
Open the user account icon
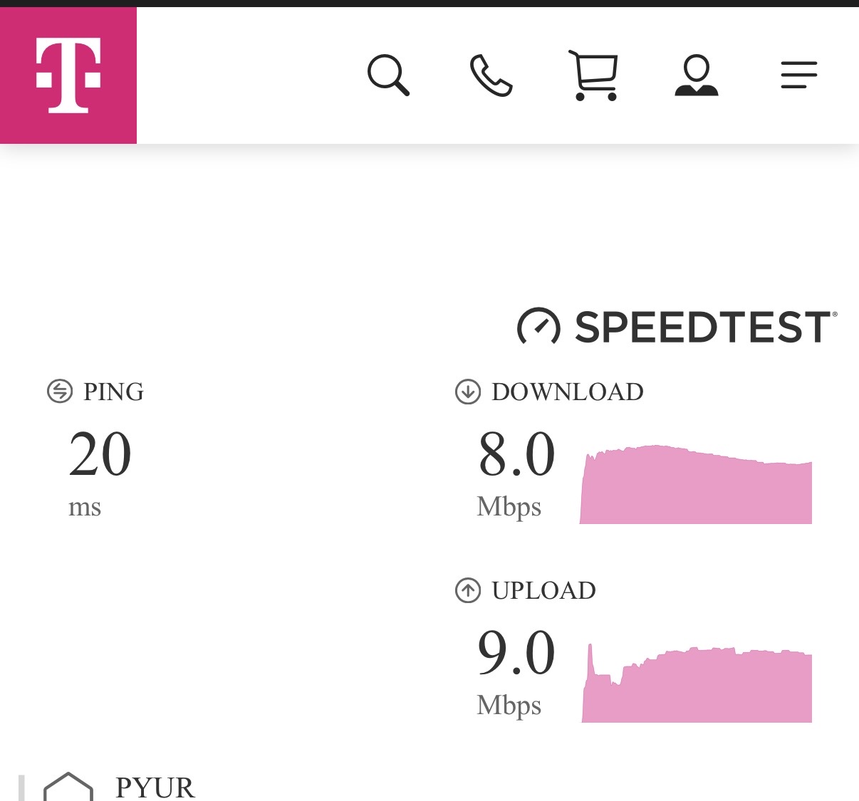(696, 75)
